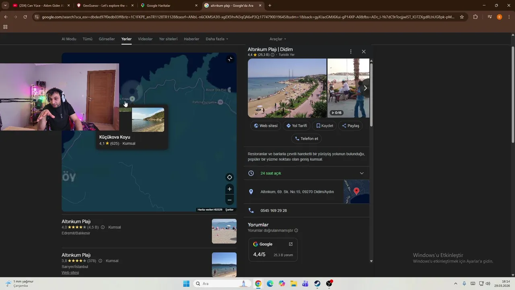Open Chrome extensions puzzle icon
Viewport: 515px width, 290px height.
475,17
